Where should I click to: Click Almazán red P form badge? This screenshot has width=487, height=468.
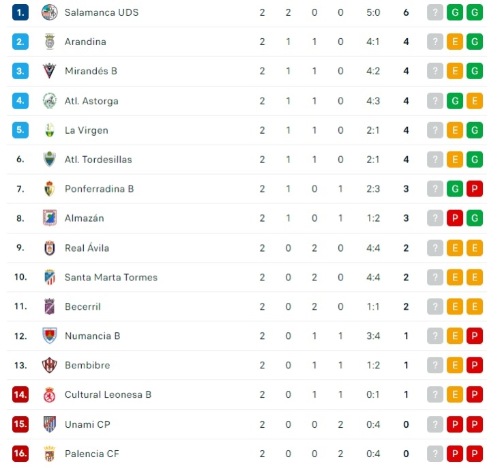click(x=455, y=218)
